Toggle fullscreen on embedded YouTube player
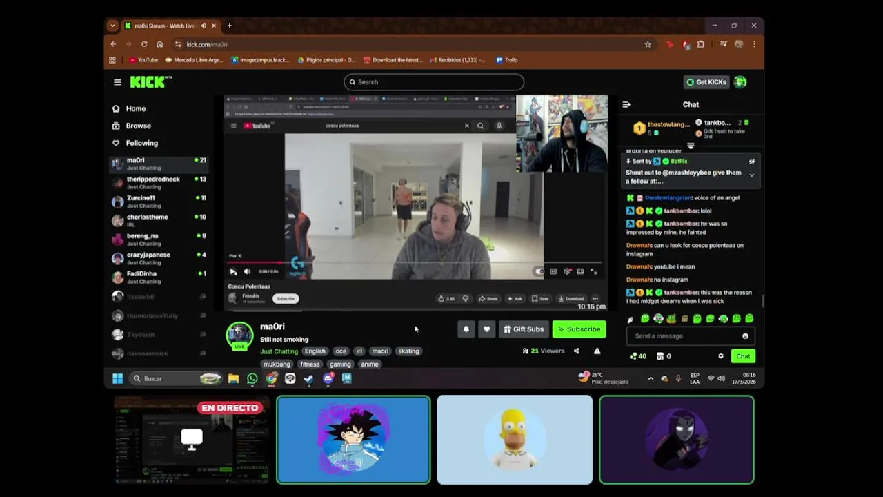Image resolution: width=883 pixels, height=497 pixels. click(x=593, y=272)
